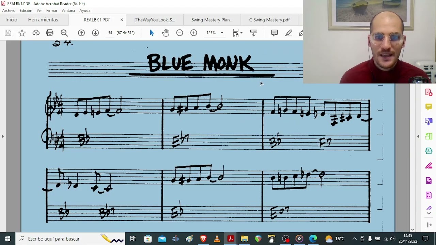Toggle the scrolling mode button

pyautogui.click(x=254, y=33)
